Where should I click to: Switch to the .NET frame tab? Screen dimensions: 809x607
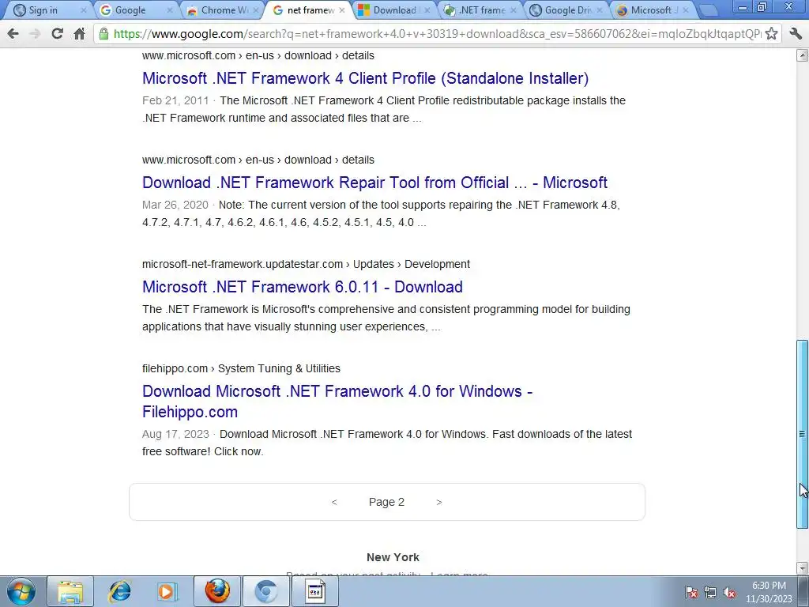pos(482,9)
